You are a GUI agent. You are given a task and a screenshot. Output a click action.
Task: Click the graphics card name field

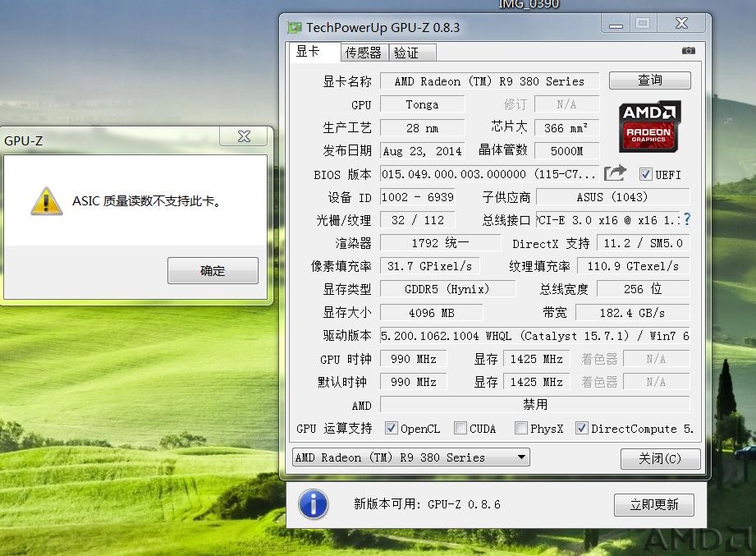(x=489, y=81)
